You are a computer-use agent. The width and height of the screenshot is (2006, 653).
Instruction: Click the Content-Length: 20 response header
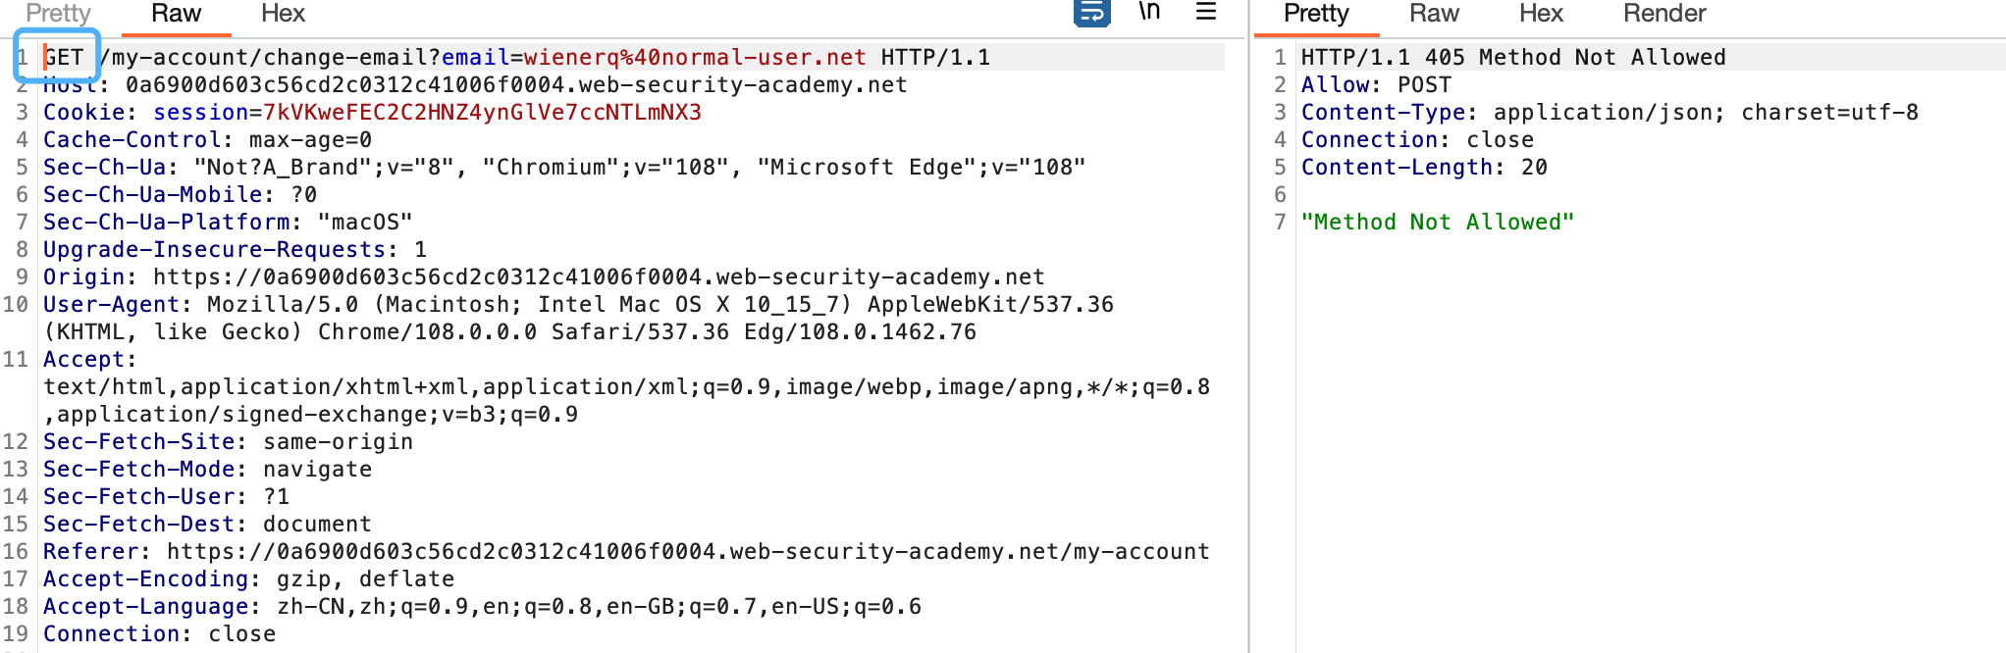pyautogui.click(x=1424, y=168)
